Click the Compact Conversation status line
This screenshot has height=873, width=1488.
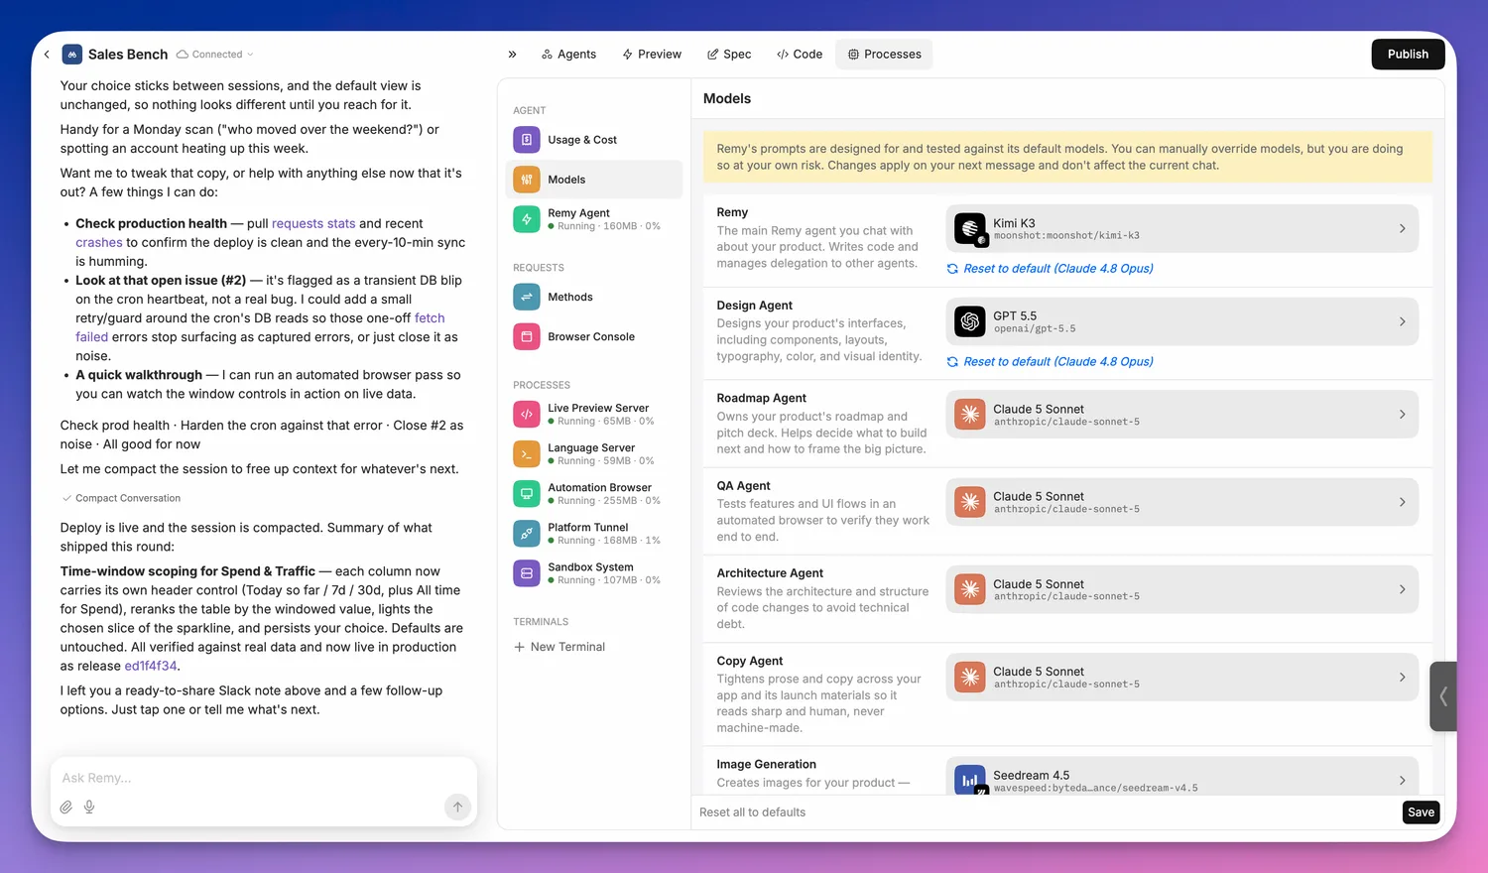pos(121,498)
